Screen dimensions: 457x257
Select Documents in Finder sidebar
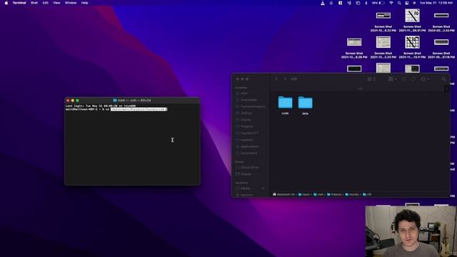coord(246,153)
